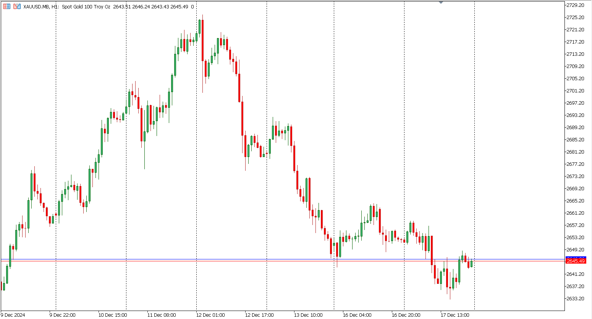This screenshot has width=592, height=319.
Task: Click the '17 Dec 13:00' time axis label
Action: 455,315
